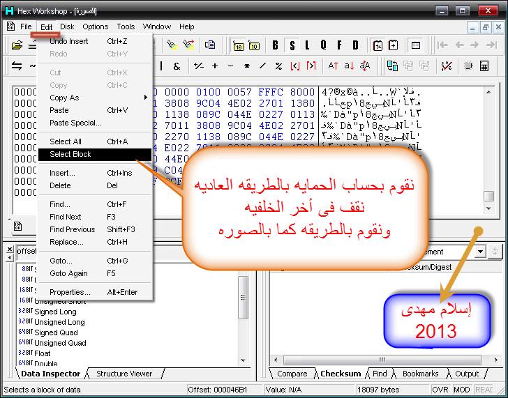Select Long data type L button
The width and height of the screenshot is (508, 398).
(307, 45)
